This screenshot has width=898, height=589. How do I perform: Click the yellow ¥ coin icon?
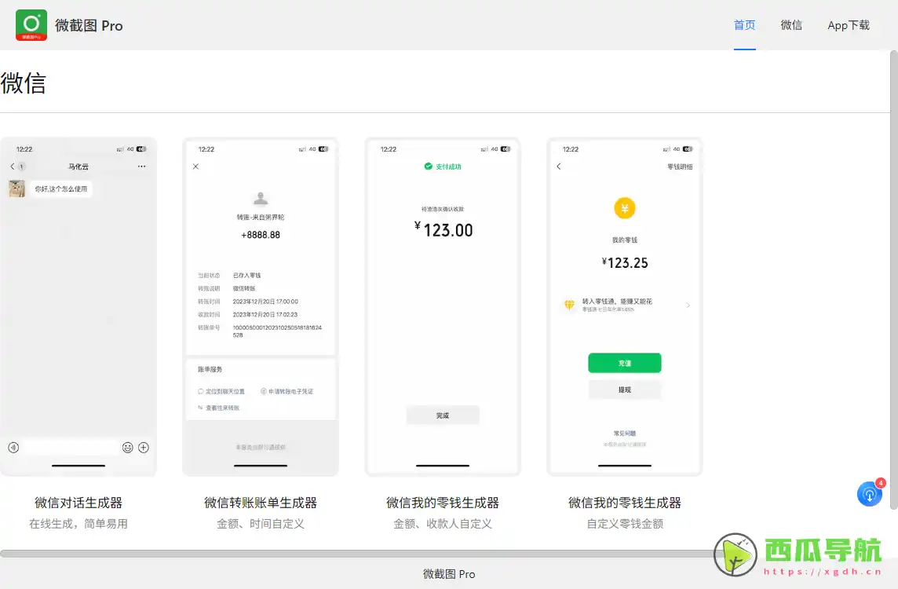pyautogui.click(x=625, y=208)
